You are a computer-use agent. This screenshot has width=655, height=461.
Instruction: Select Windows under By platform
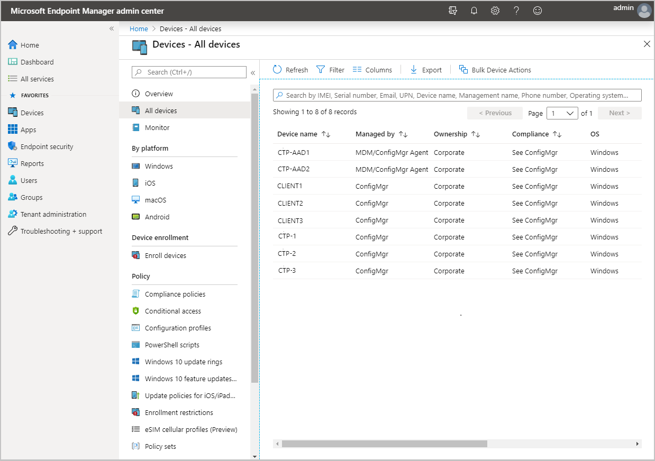[159, 165]
